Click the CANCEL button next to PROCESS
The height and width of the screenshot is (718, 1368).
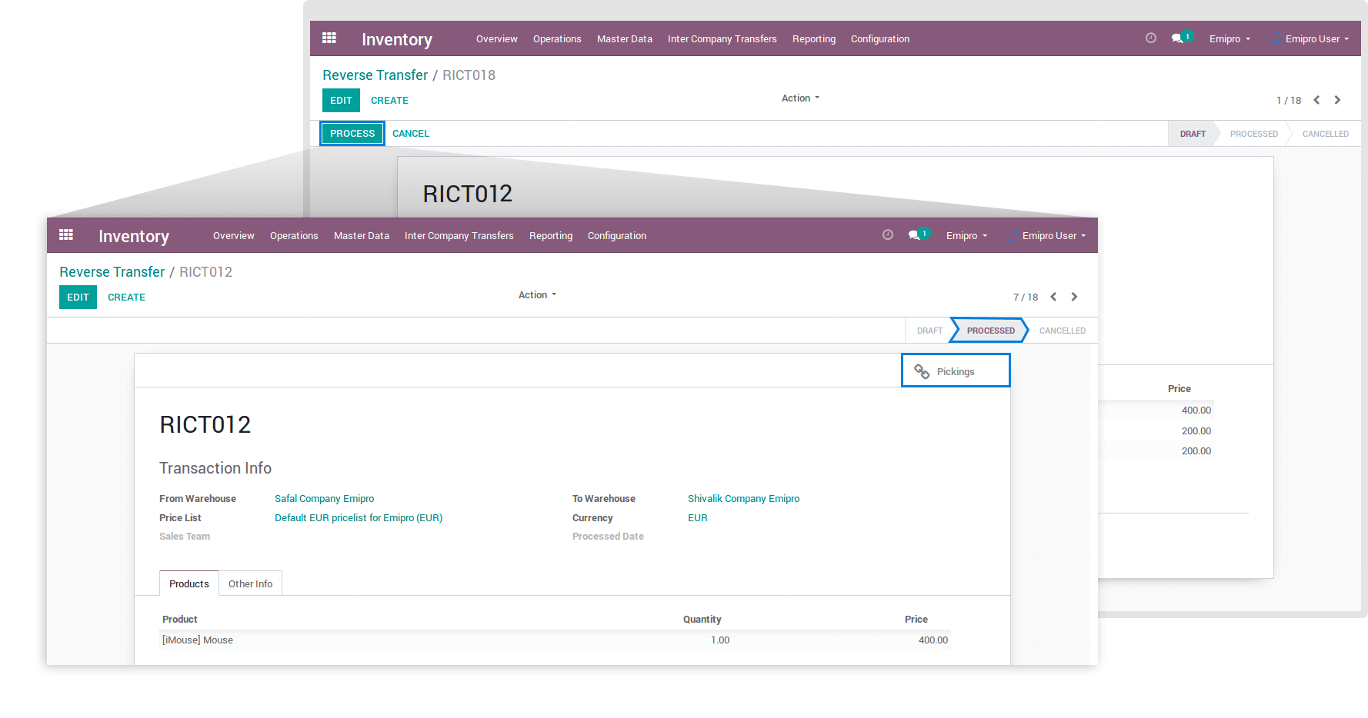(x=410, y=134)
